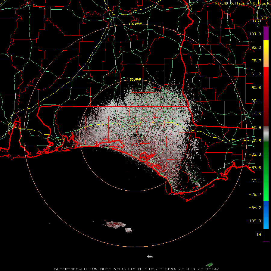
Task: Pick the black TH segment of the color bar
Action: coord(266,235)
